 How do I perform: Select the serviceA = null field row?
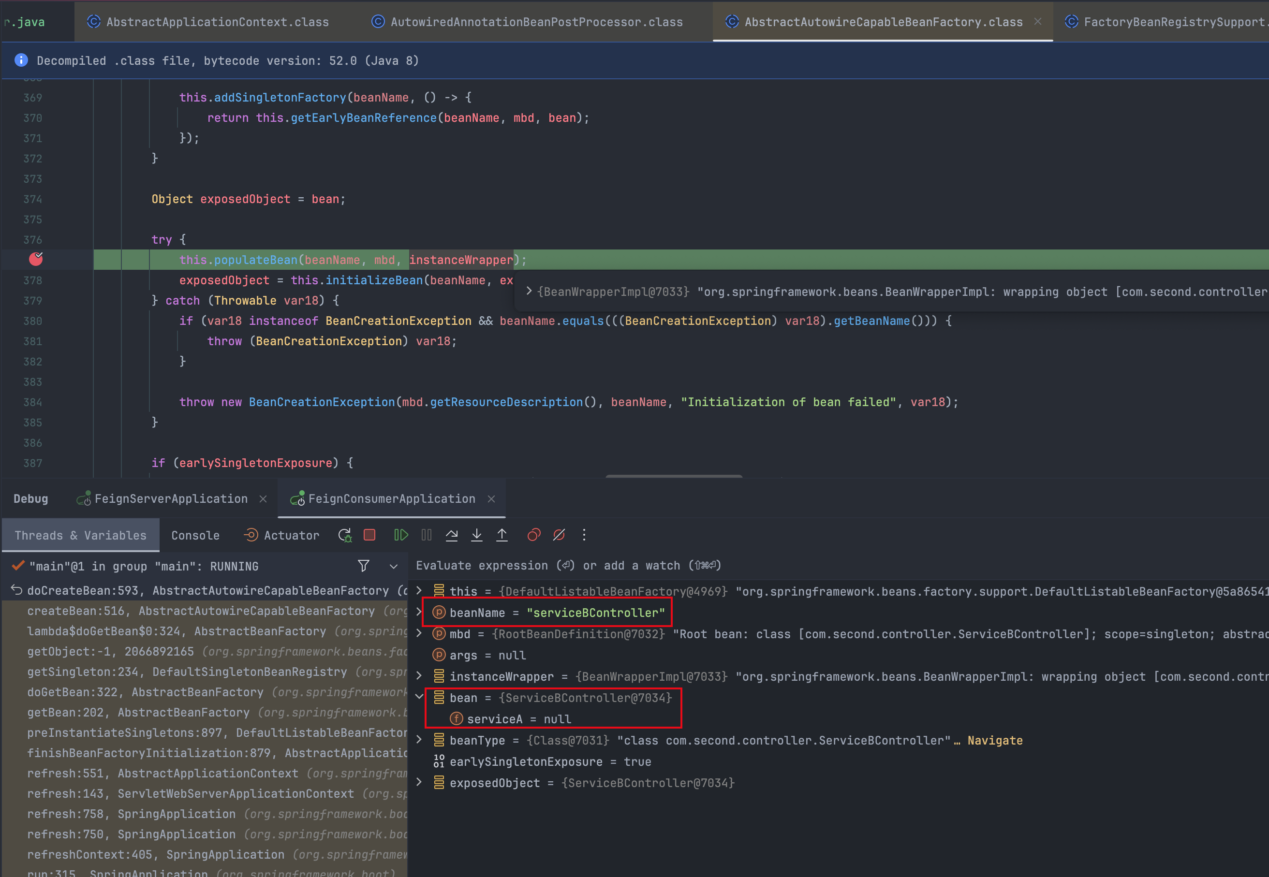tap(839, 719)
